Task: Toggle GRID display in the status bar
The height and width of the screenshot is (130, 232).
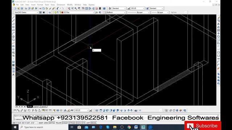Action: pos(46,123)
